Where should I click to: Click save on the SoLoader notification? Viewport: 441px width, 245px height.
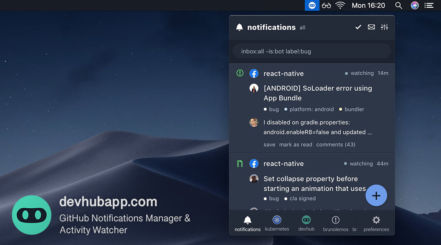point(269,145)
